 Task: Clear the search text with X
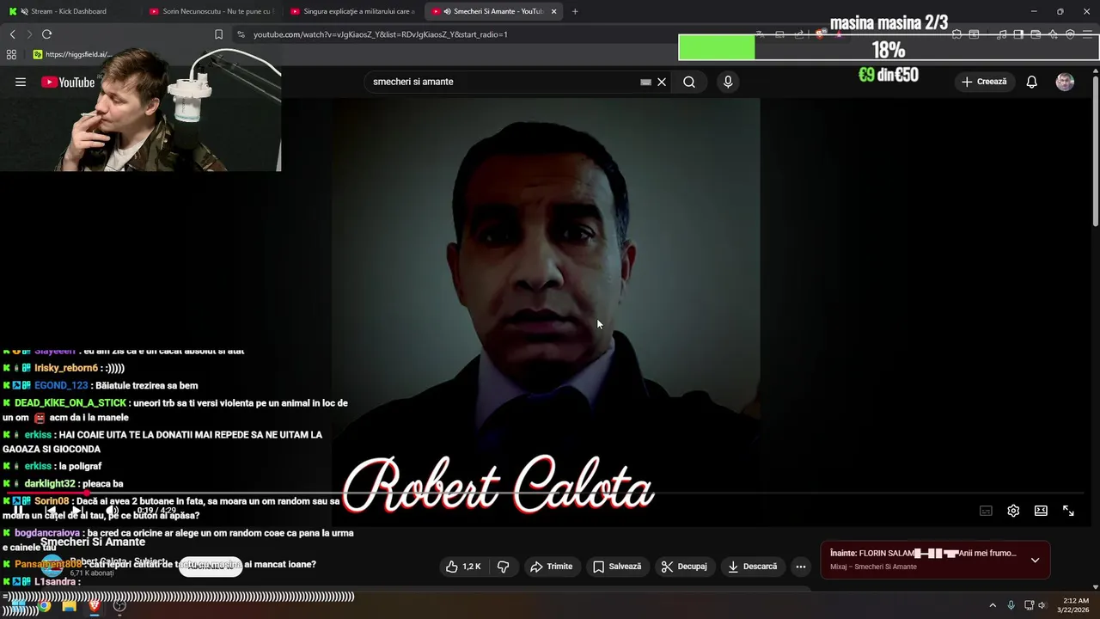point(662,82)
